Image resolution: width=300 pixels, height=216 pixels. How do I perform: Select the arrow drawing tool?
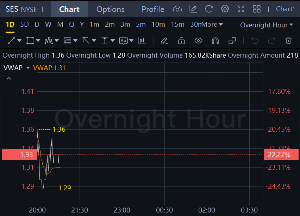pos(86,41)
